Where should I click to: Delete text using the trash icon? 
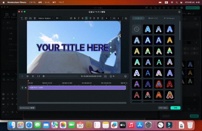(x=35, y=18)
